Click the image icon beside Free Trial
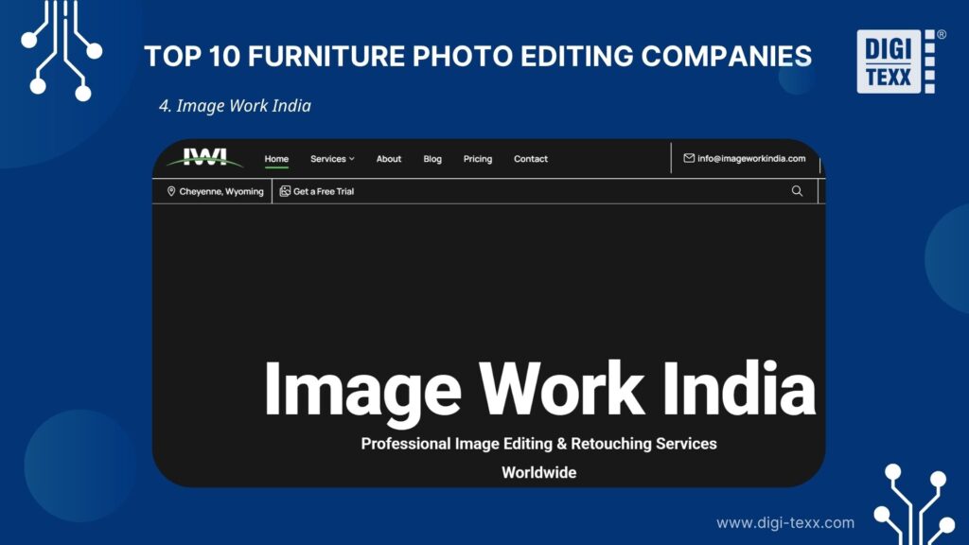Screen dimensions: 969x545 click(285, 191)
